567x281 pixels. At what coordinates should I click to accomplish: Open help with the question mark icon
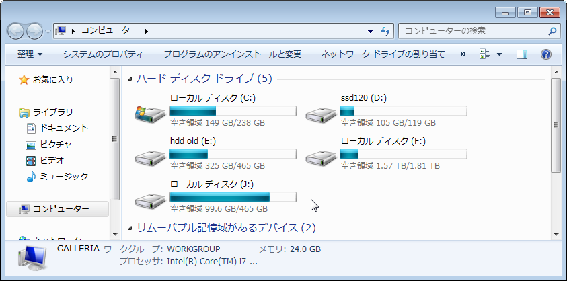pos(545,54)
